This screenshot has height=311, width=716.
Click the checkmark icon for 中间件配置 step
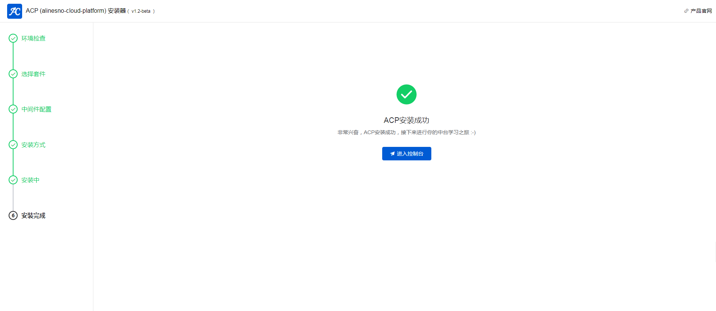pyautogui.click(x=13, y=109)
